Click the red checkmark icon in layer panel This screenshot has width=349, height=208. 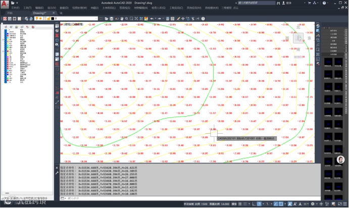pyautogui.click(x=33, y=27)
